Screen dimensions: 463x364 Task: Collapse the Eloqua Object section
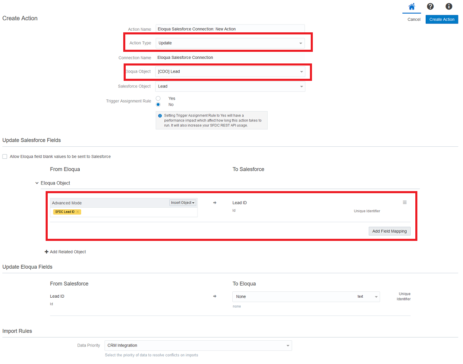(x=37, y=183)
